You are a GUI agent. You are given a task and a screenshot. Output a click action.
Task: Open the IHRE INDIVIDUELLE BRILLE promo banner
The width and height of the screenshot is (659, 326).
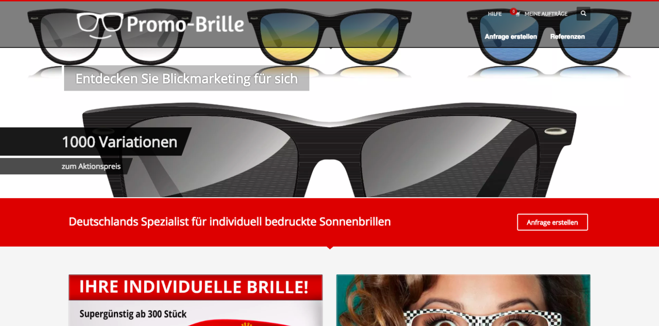tap(195, 300)
